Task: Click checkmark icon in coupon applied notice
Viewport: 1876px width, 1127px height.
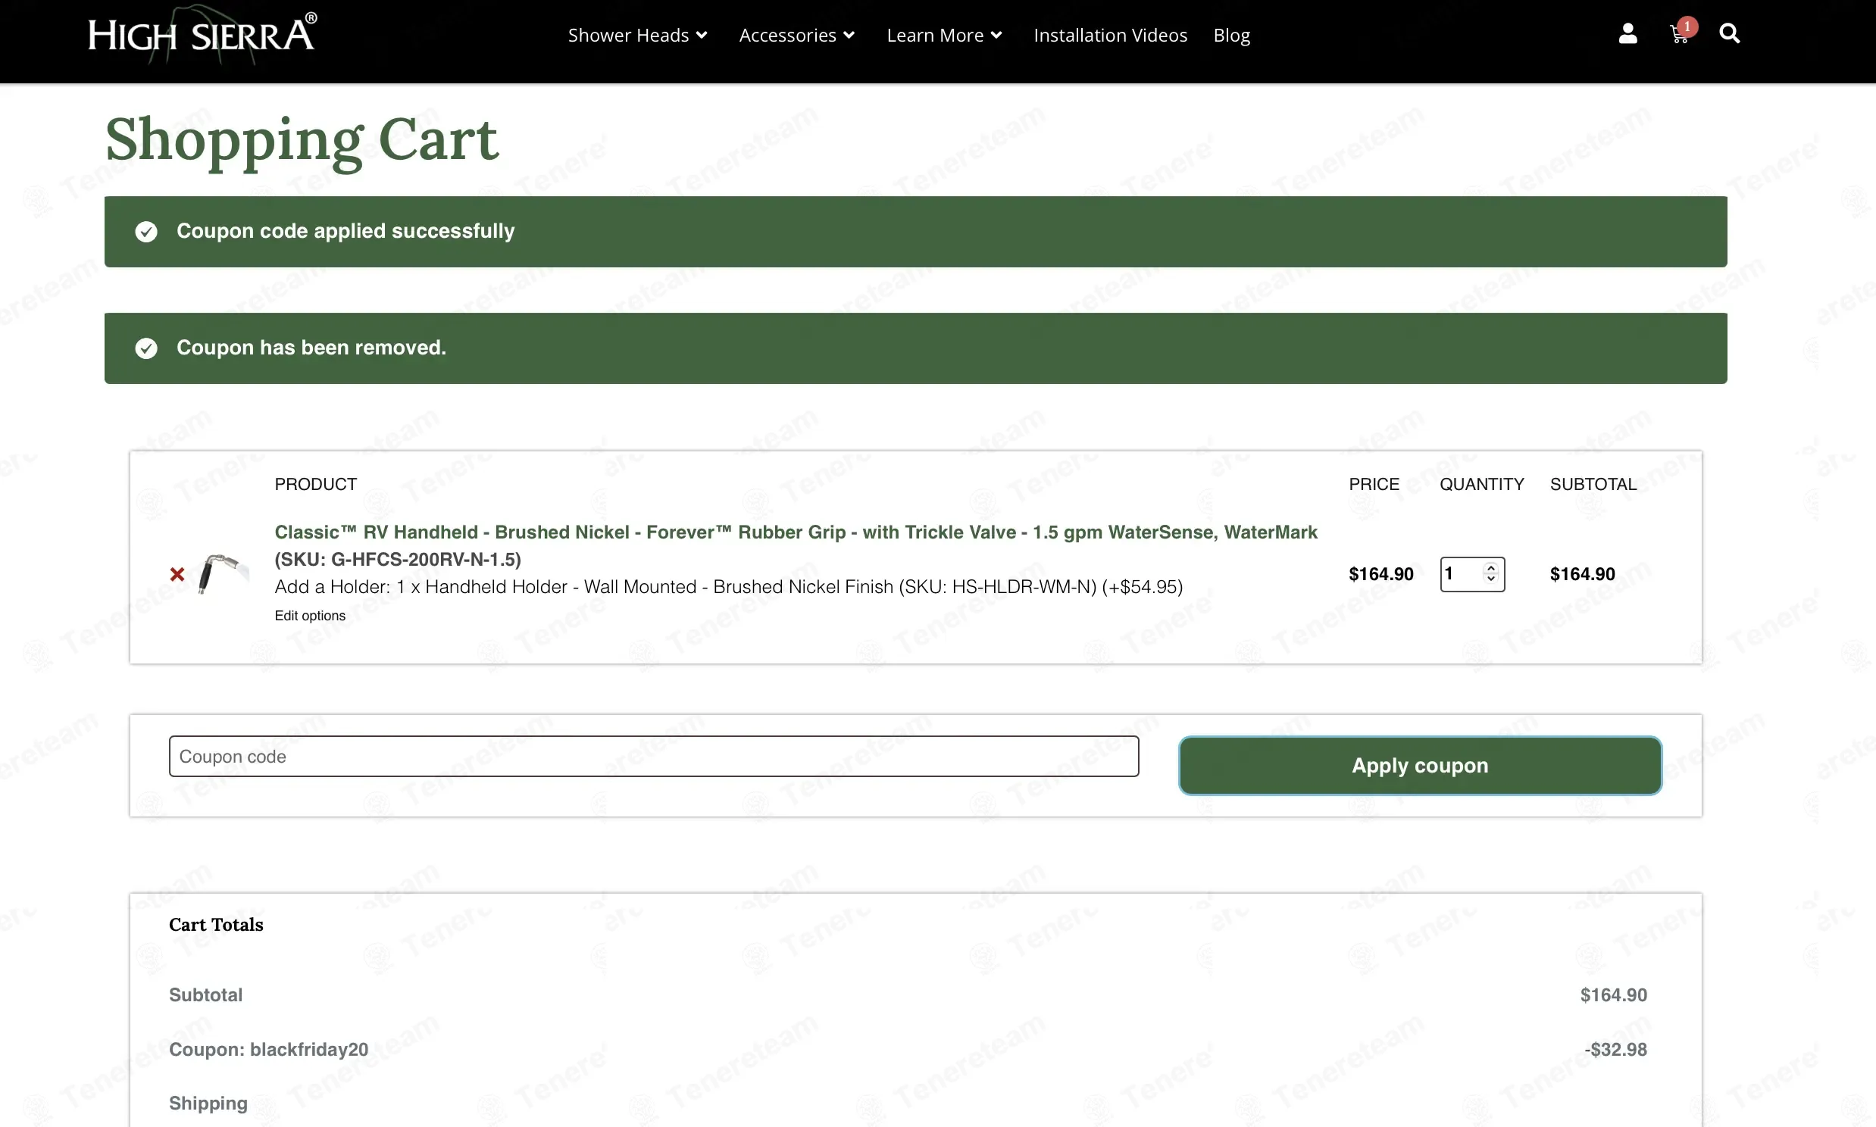Action: click(145, 232)
